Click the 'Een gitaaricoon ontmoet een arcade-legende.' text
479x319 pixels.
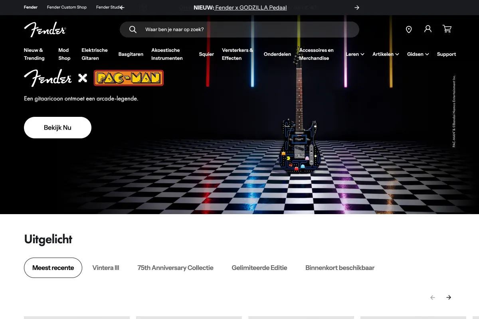click(x=81, y=98)
